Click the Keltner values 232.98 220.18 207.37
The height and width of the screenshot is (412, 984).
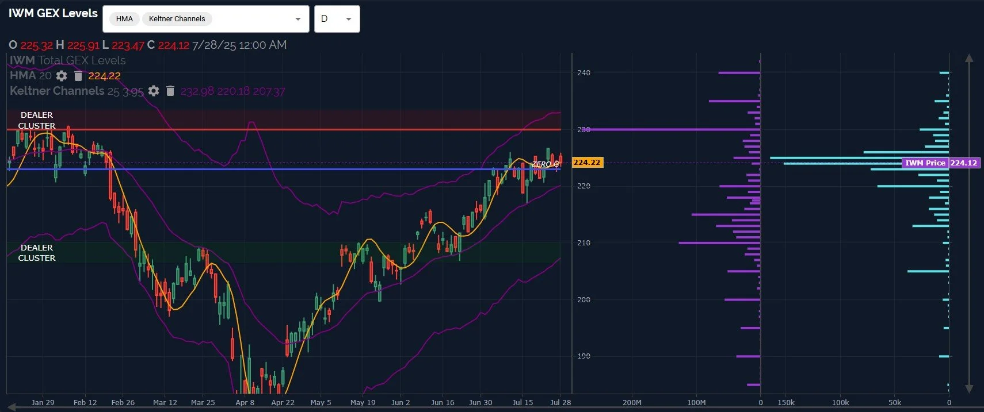click(x=232, y=91)
